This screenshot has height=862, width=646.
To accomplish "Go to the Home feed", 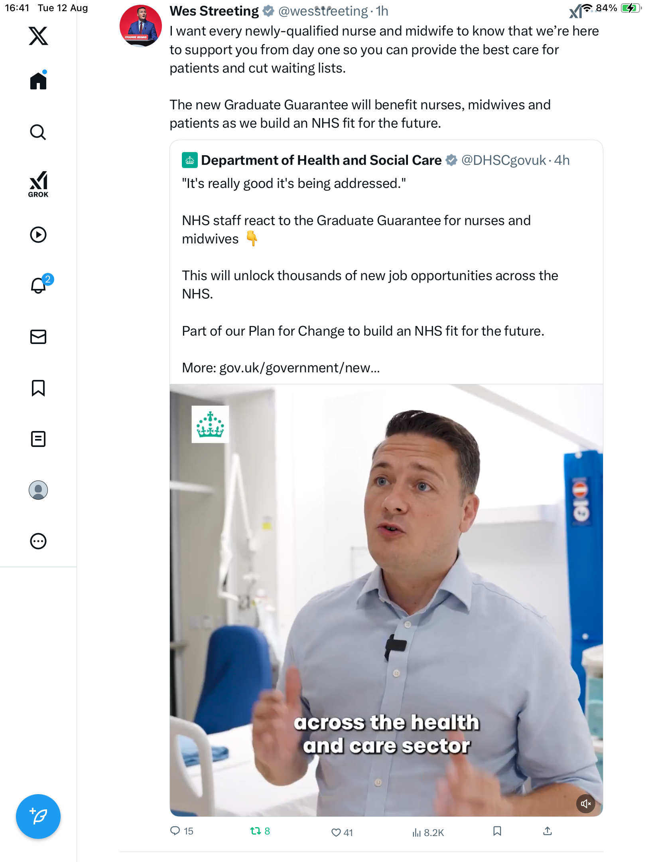I will coord(38,81).
